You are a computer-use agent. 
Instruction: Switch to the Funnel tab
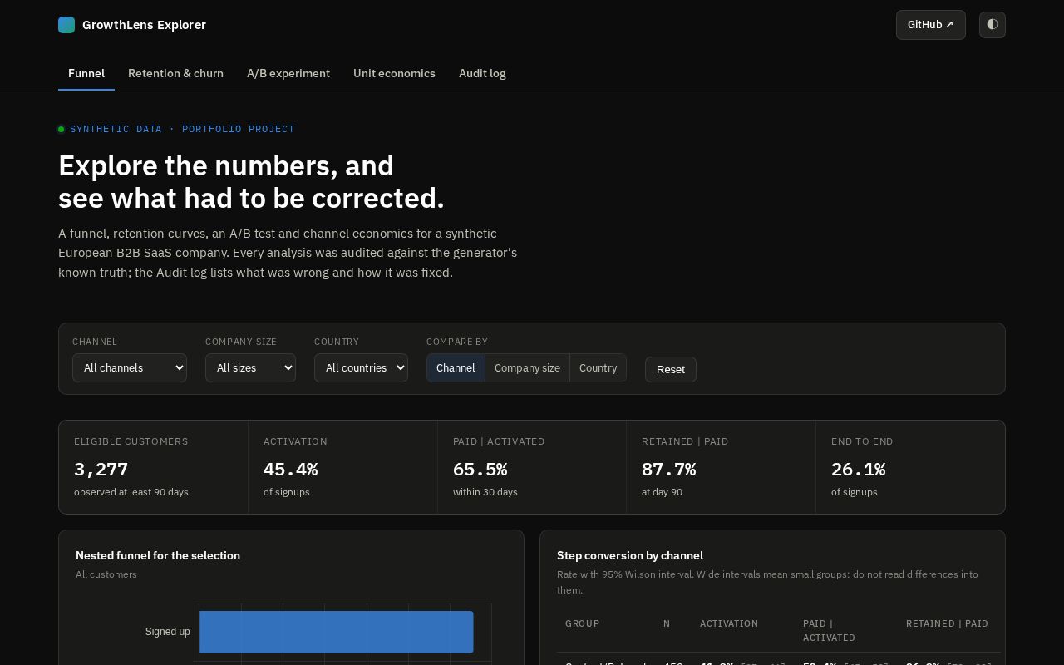(x=86, y=73)
